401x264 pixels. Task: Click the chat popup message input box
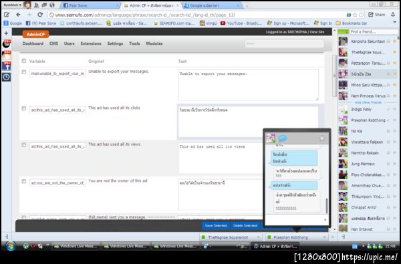(x=297, y=220)
